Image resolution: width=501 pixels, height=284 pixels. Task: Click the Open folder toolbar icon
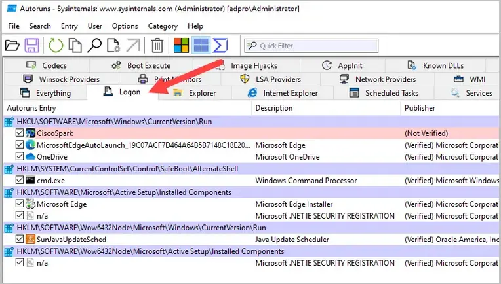(x=12, y=46)
